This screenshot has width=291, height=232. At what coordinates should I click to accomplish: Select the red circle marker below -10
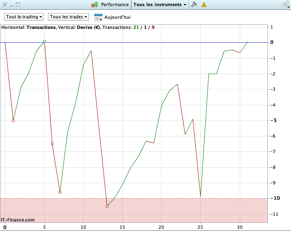coord(107,206)
